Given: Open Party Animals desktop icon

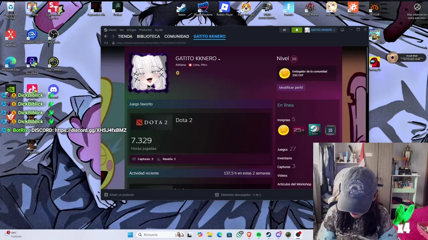Looking at the screenshot, I should 246,9.
